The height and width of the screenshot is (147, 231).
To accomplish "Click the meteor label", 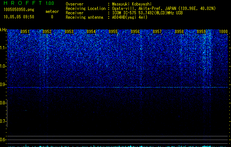I will 52,11.
